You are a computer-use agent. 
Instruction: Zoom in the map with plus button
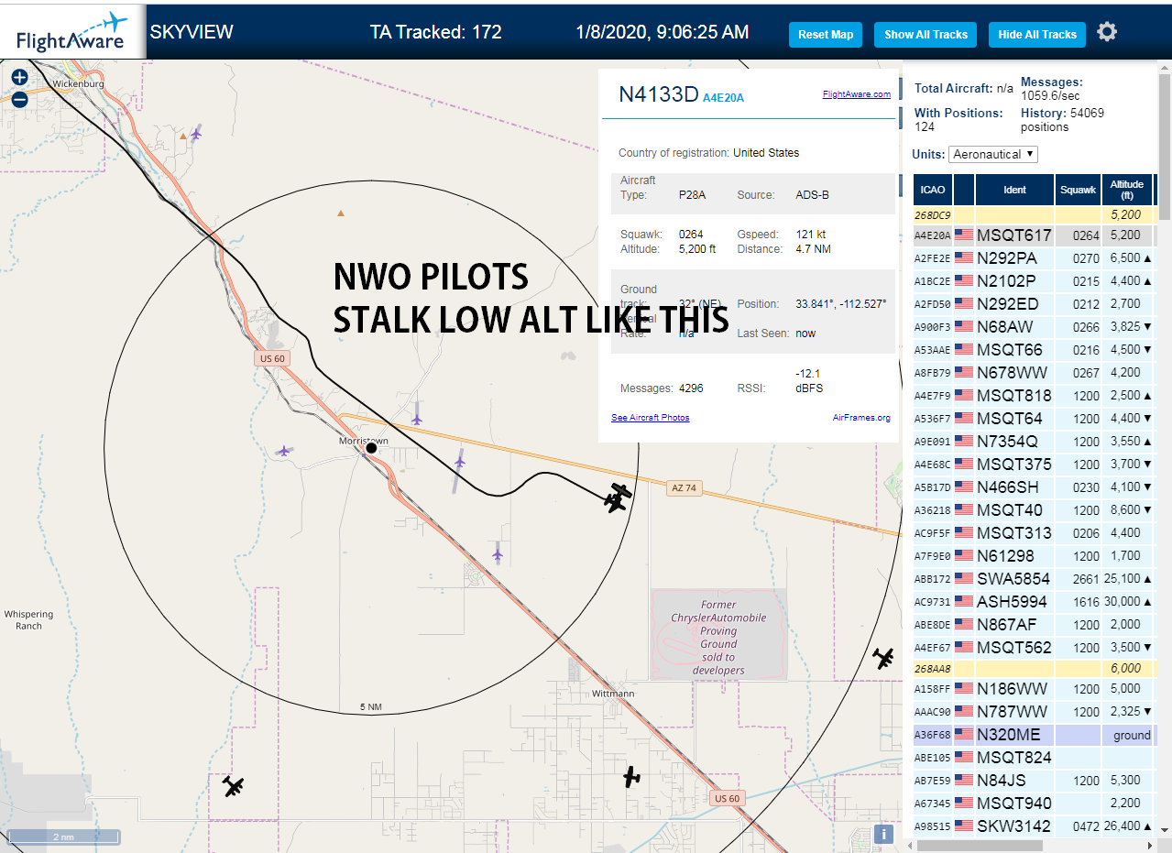(x=19, y=77)
